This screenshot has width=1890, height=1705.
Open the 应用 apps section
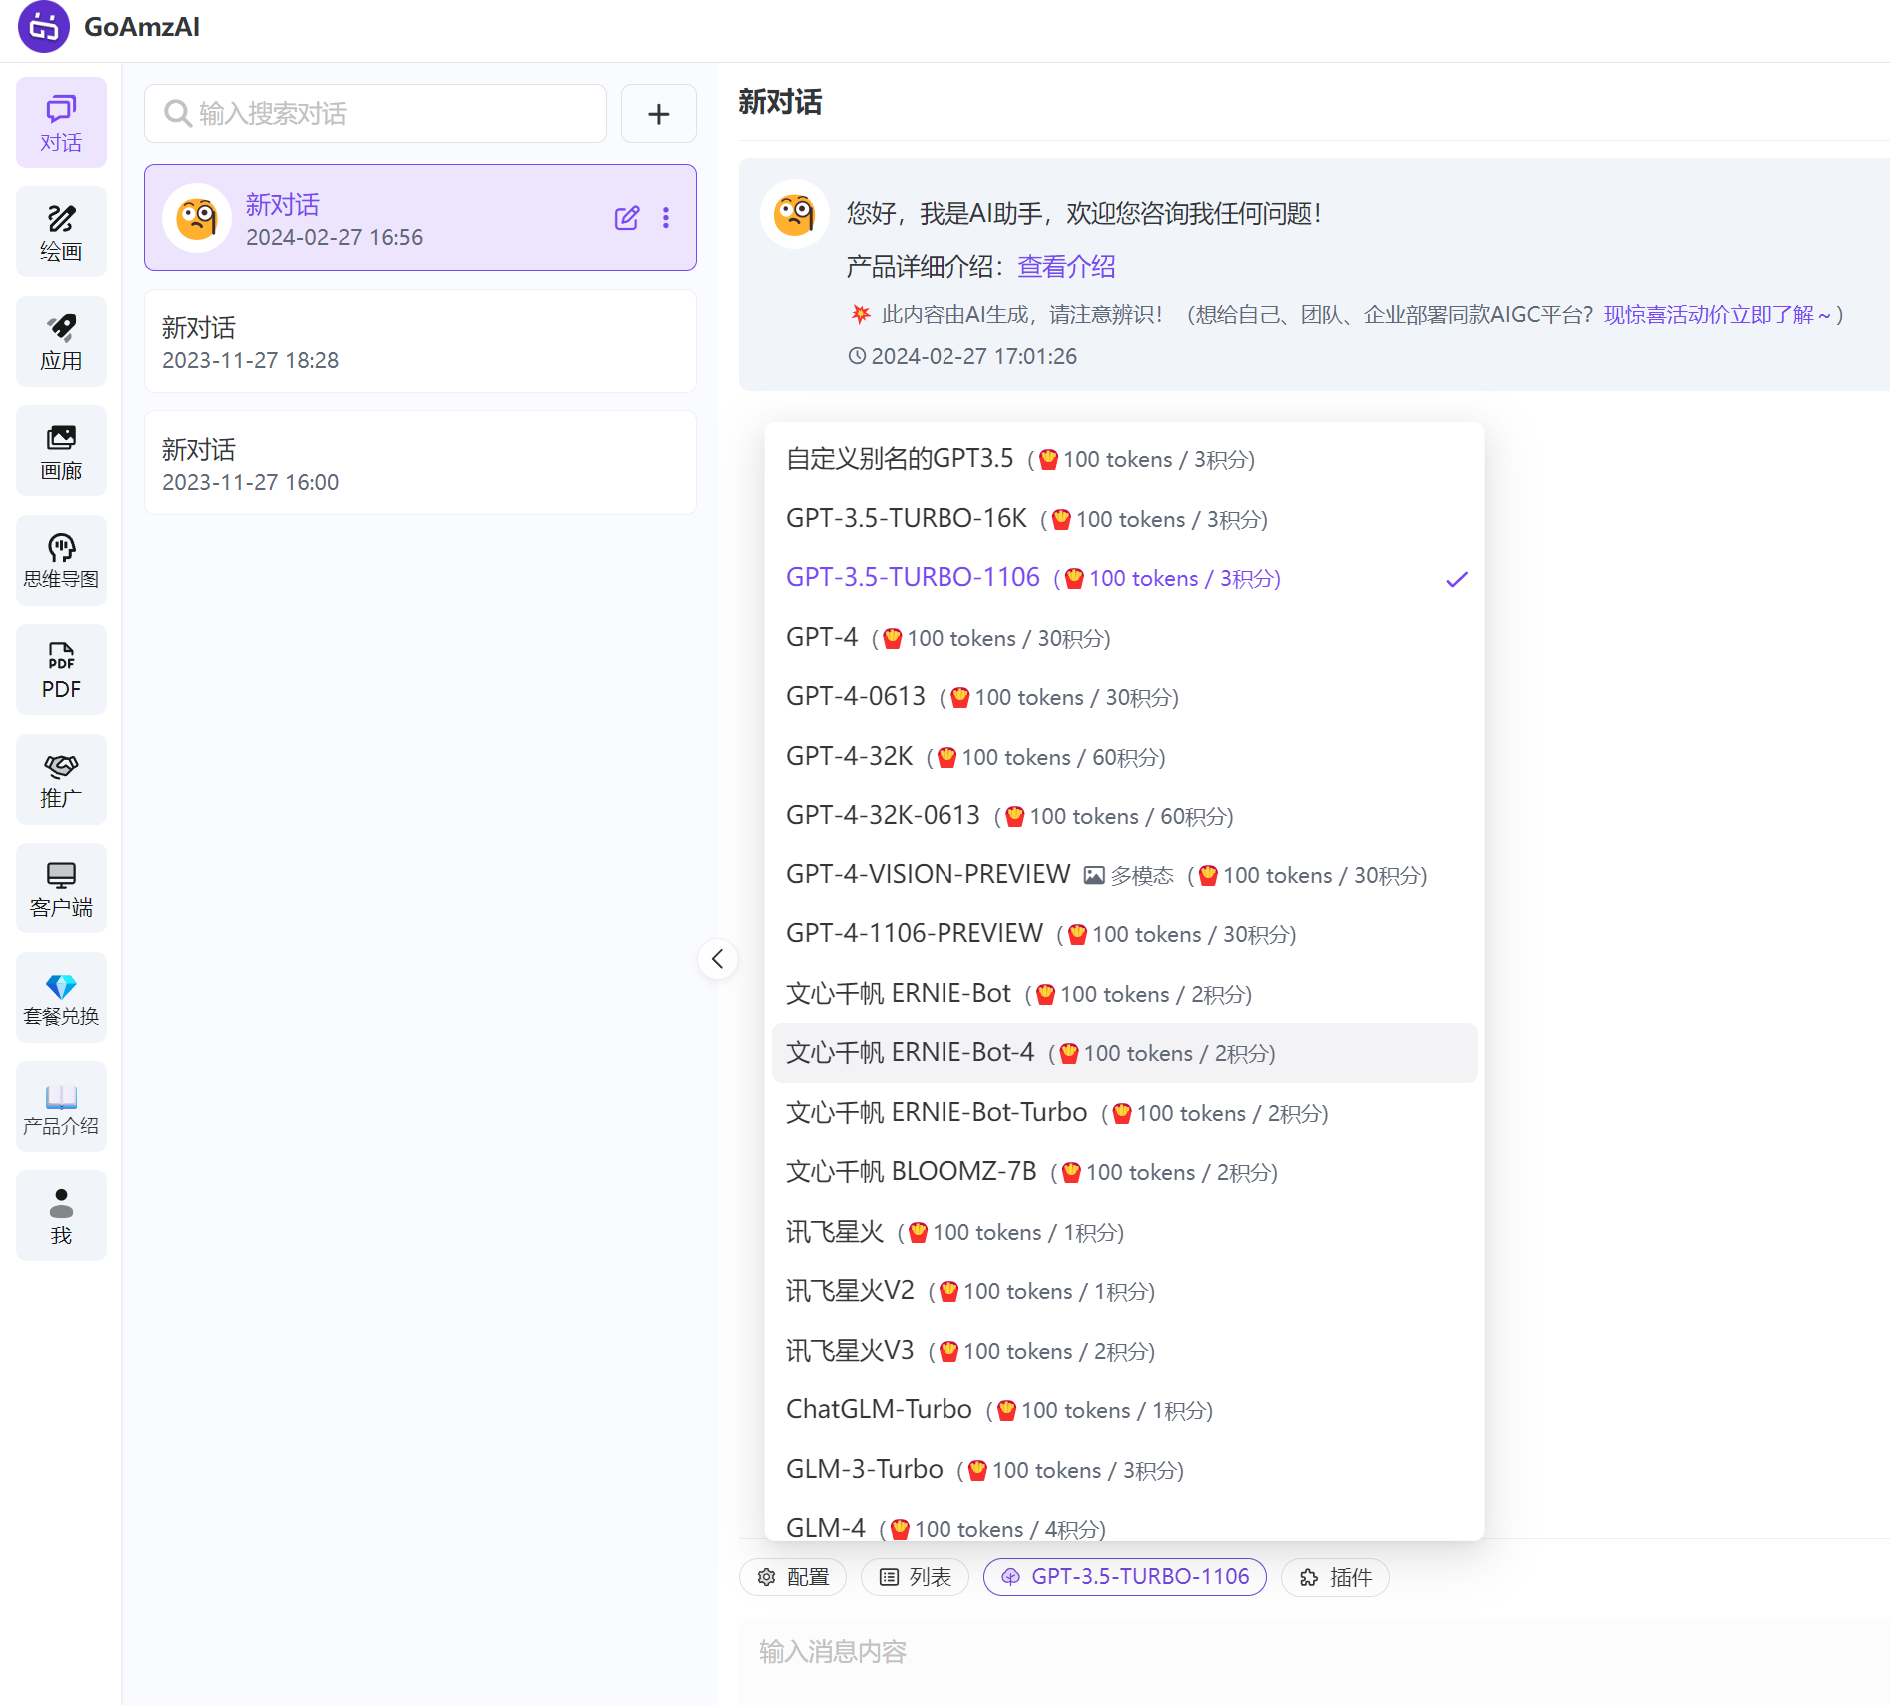61,342
